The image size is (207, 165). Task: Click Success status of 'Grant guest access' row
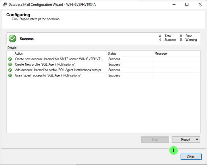[114, 75]
